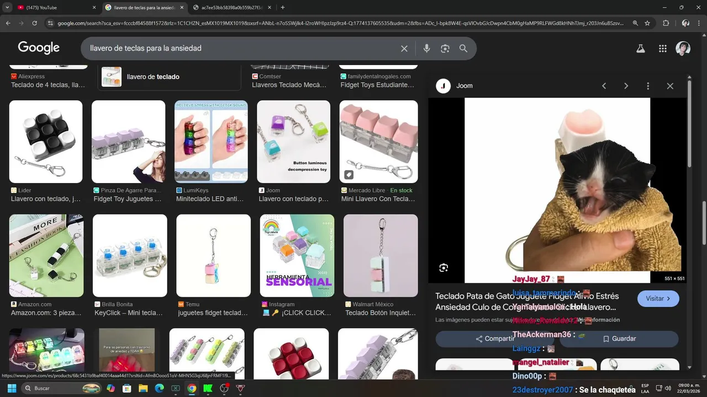Close the YouTube tab
The image size is (707, 397).
[94, 8]
